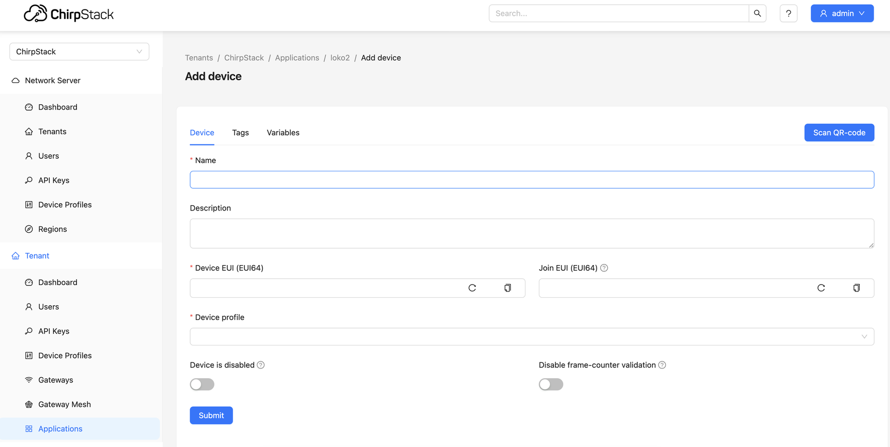Click the Network Server Device Profiles icon
The image size is (890, 447).
29,204
